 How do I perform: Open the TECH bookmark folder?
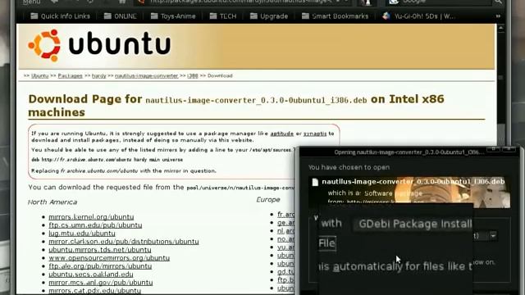tap(223, 16)
